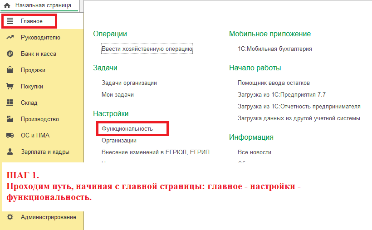Image resolution: width=372 pixels, height=230 pixels.
Task: Click the person icon for Зарплата и кадры
Action: [10, 152]
